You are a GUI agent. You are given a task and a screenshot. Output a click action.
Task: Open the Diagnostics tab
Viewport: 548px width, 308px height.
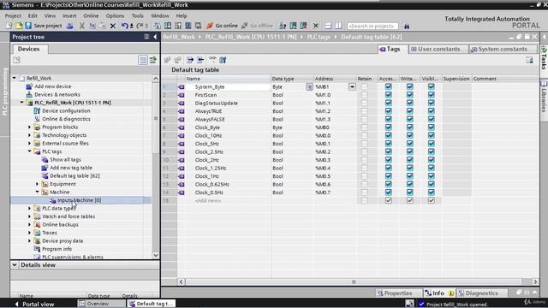pos(481,293)
